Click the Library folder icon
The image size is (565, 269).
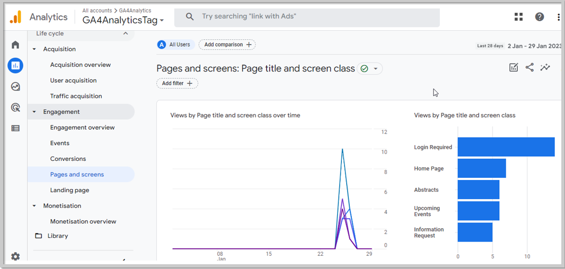point(38,236)
